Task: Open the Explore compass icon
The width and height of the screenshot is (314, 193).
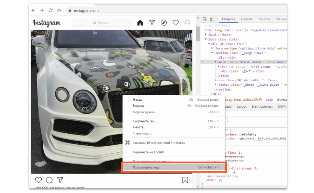Action: click(164, 23)
